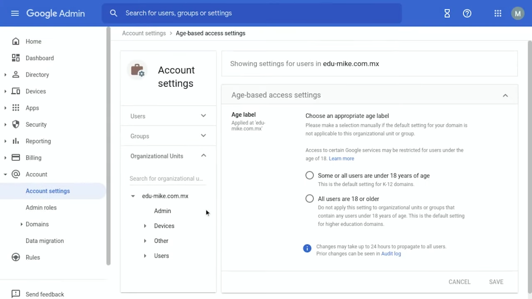The image size is (532, 299).
Task: Open the Audit log link
Action: click(x=391, y=253)
